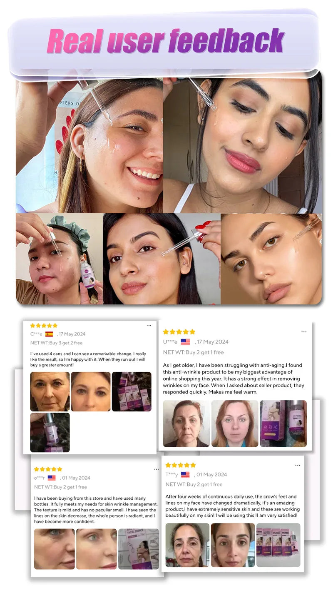333x593 pixels.
Task: Click the US flag icon beside T***y
Action: click(x=185, y=475)
